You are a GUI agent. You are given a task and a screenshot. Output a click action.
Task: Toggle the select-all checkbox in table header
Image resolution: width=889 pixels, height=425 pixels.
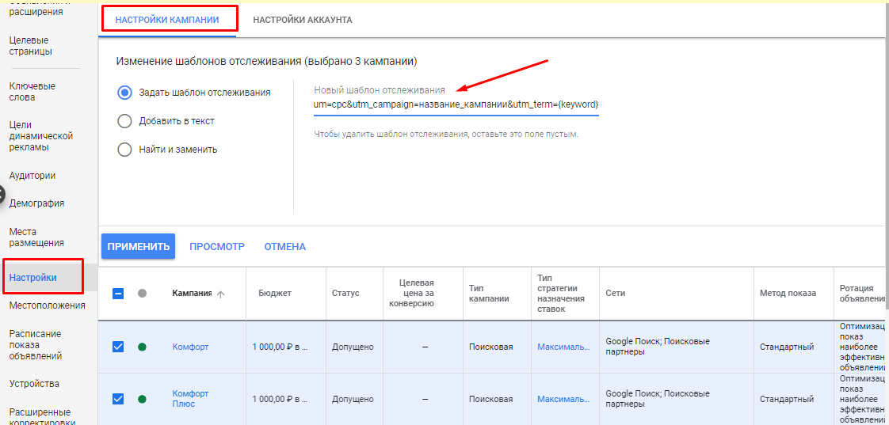coord(118,294)
